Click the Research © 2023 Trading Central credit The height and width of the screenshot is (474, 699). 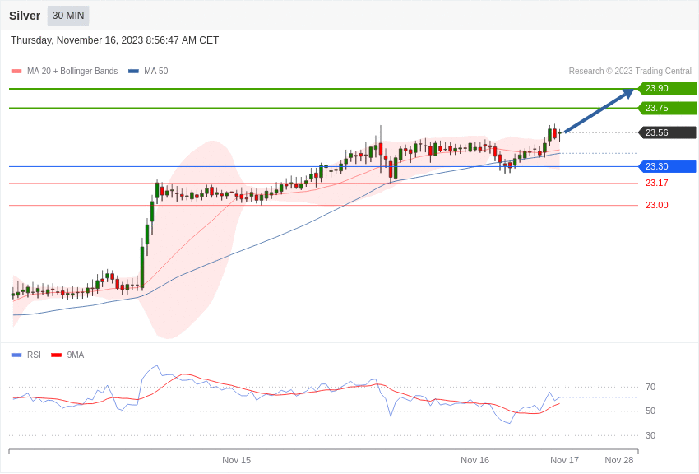630,72
